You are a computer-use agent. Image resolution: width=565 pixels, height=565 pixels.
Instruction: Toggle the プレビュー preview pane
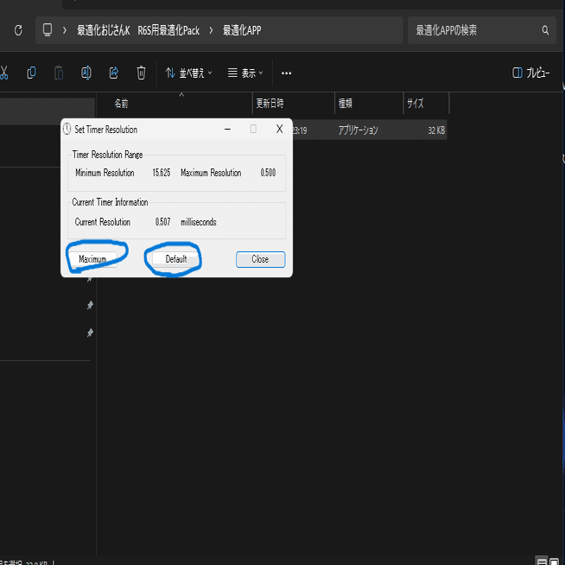tap(531, 73)
